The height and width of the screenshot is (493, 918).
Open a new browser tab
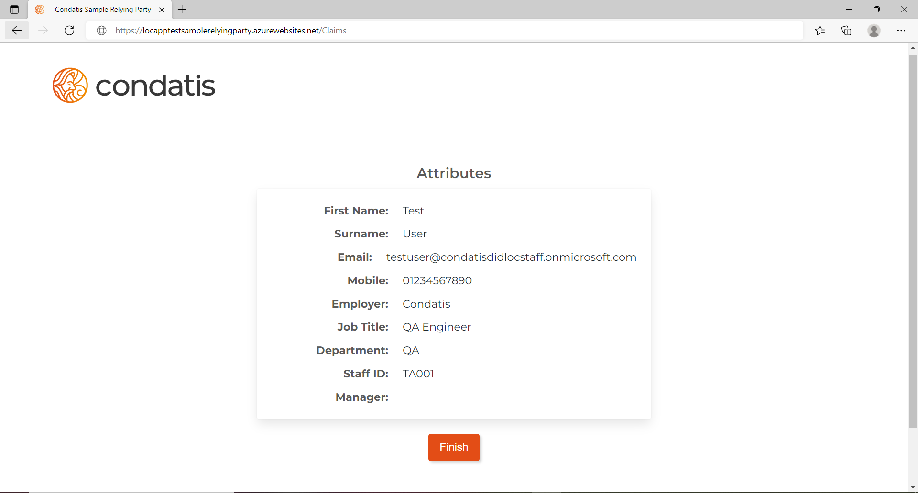pyautogui.click(x=182, y=9)
